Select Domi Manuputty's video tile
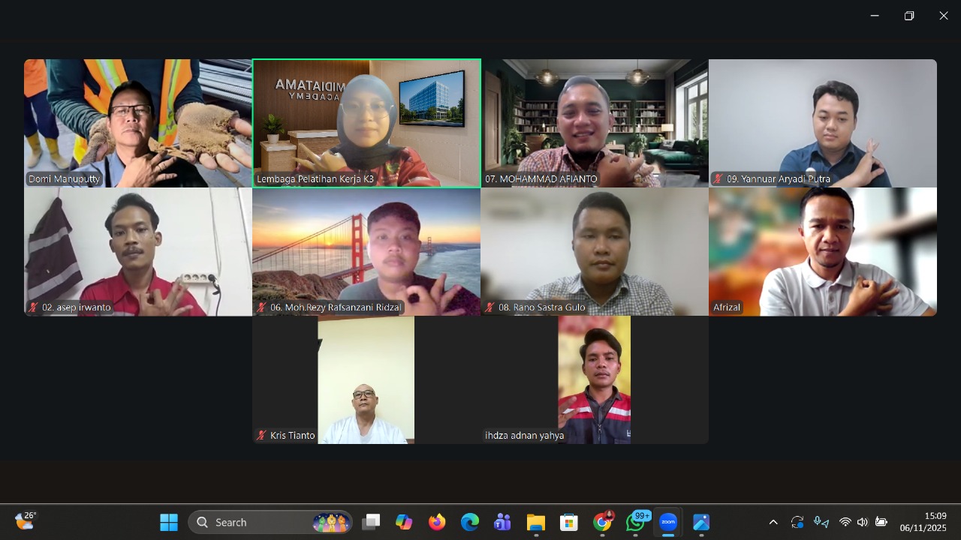The height and width of the screenshot is (540, 961). point(138,123)
